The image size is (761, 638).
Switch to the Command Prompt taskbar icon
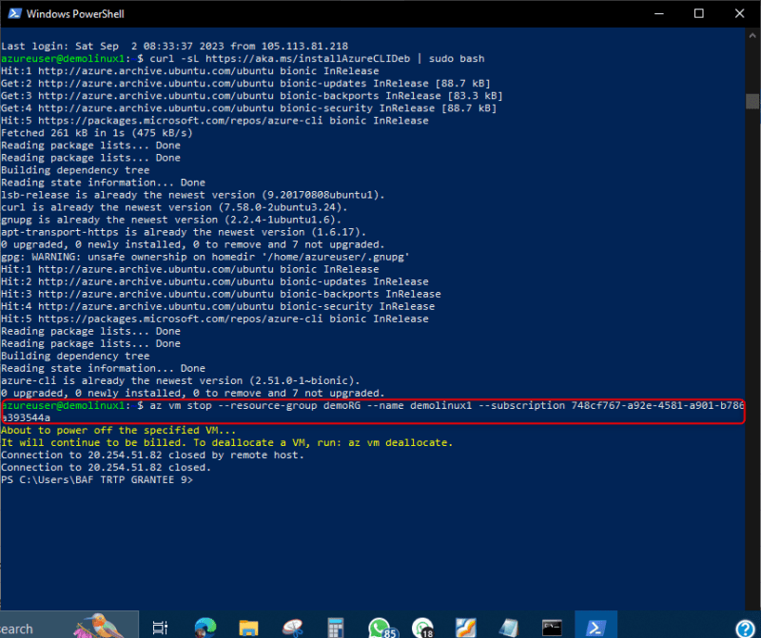pos(552,628)
